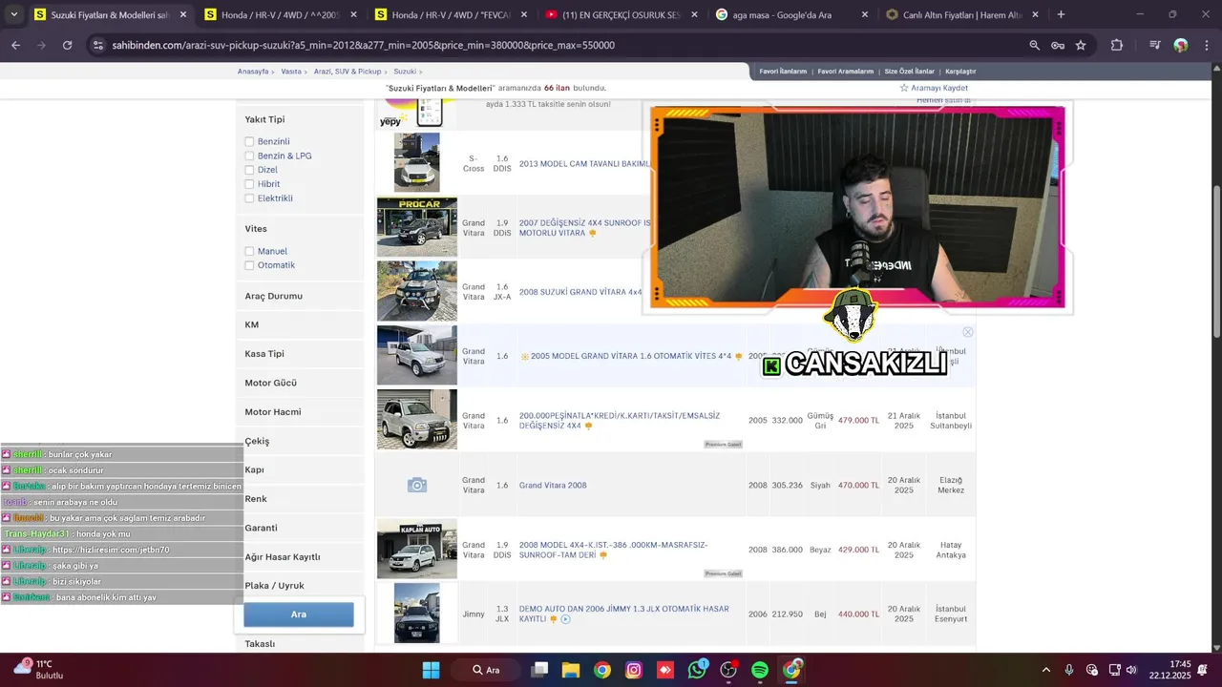Open Instagram from taskbar
Viewport: 1222px width, 687px height.
tap(634, 670)
